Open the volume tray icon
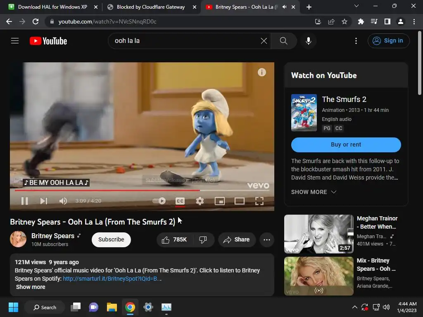 [386, 307]
